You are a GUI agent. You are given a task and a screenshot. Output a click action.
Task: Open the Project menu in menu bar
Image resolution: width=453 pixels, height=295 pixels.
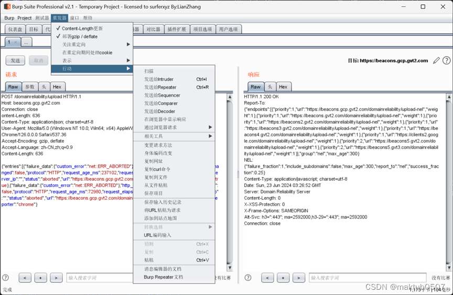point(24,18)
